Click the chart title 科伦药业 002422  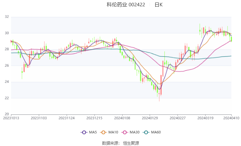click(x=126, y=5)
